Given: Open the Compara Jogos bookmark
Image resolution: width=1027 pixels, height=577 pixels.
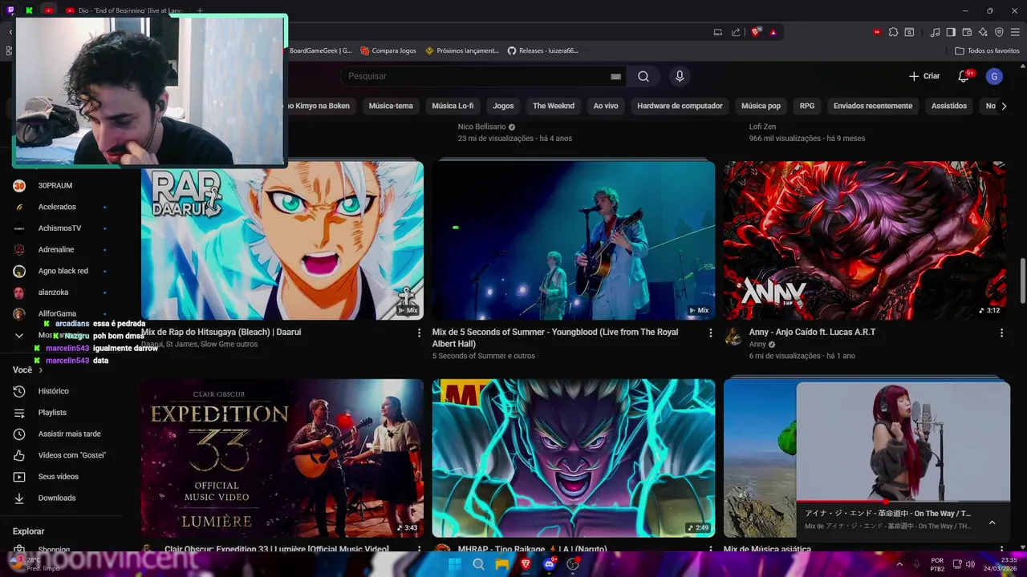Looking at the screenshot, I should (x=388, y=50).
